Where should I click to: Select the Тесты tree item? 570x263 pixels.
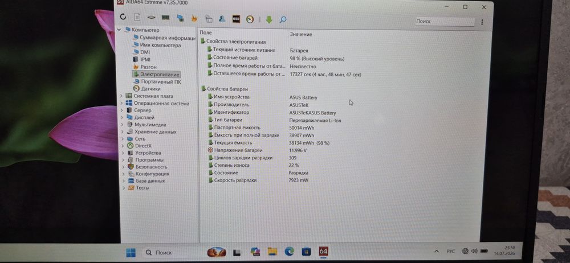(139, 188)
